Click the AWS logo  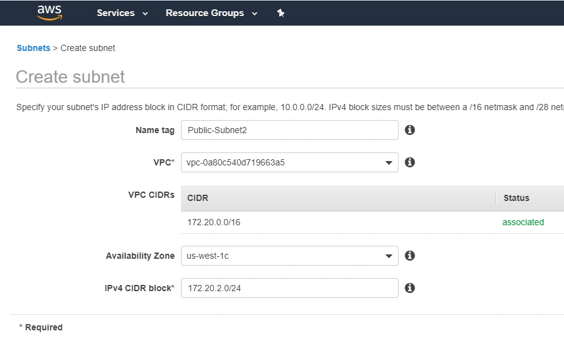[x=50, y=12]
